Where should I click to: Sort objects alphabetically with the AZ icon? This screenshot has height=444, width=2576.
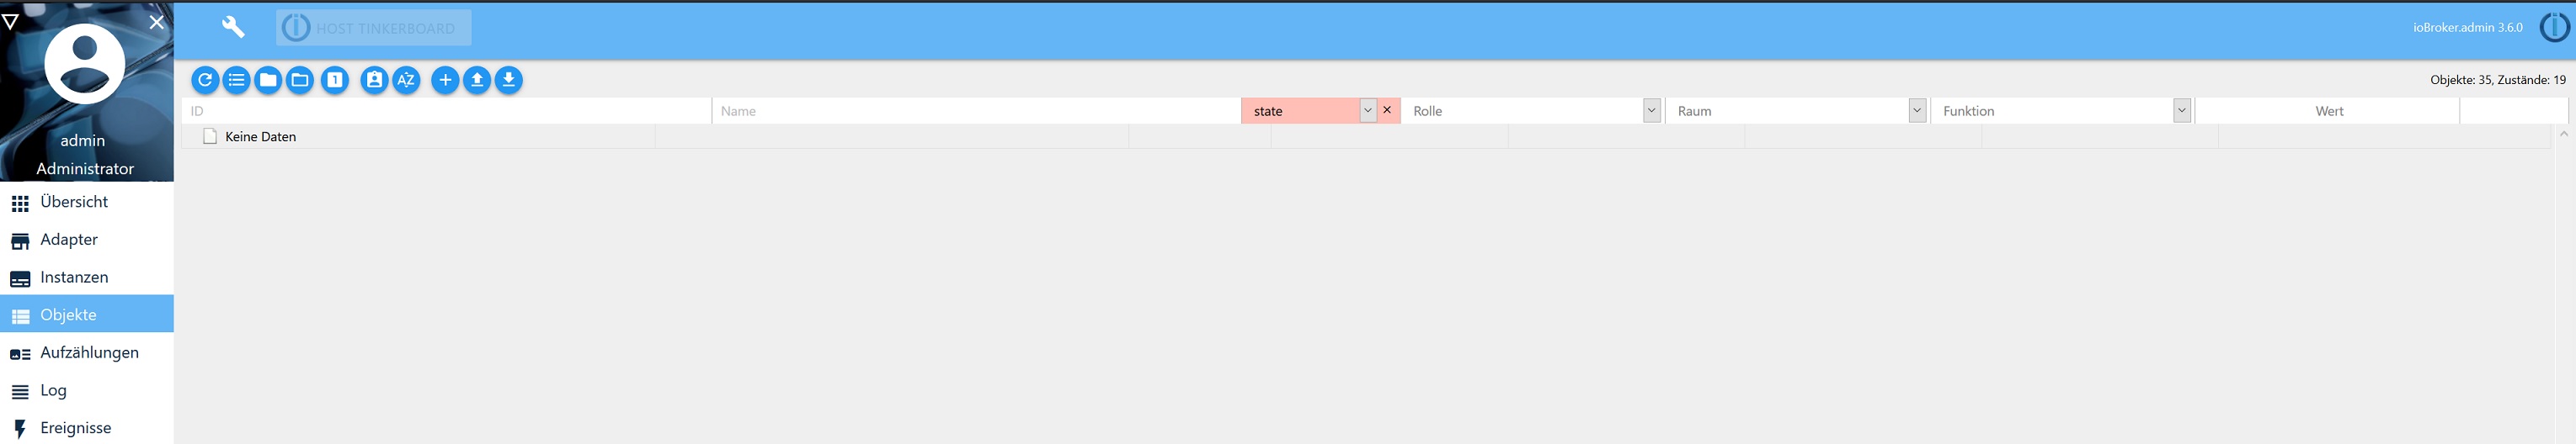pos(406,80)
